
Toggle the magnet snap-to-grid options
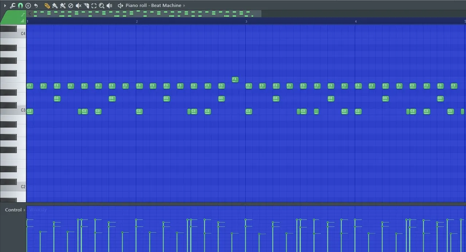click(20, 5)
